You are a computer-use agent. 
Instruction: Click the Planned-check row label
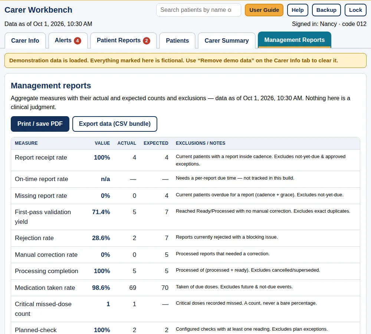point(36,330)
